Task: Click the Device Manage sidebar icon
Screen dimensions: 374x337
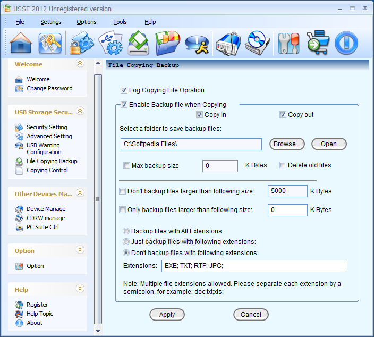Action: pos(19,209)
